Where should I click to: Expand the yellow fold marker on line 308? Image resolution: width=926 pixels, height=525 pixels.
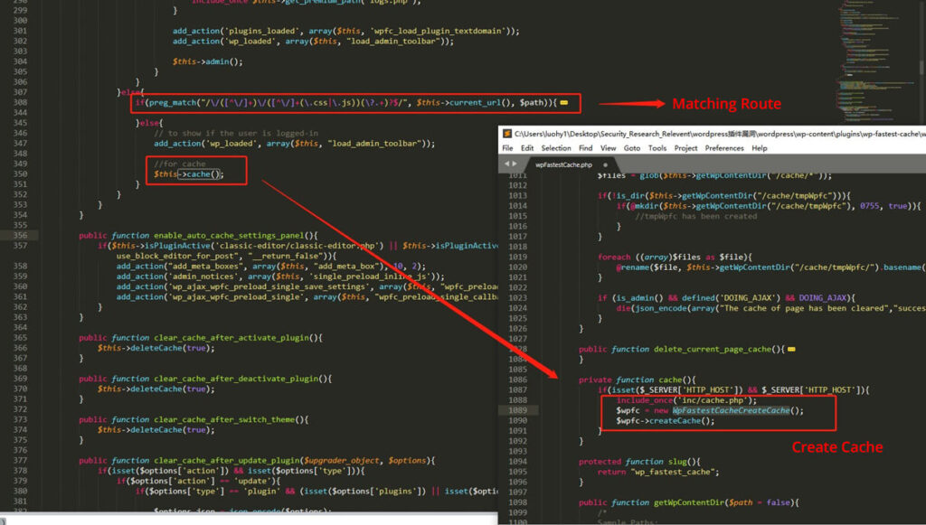pos(564,103)
